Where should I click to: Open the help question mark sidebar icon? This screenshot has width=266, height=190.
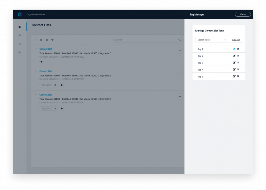tap(20, 44)
